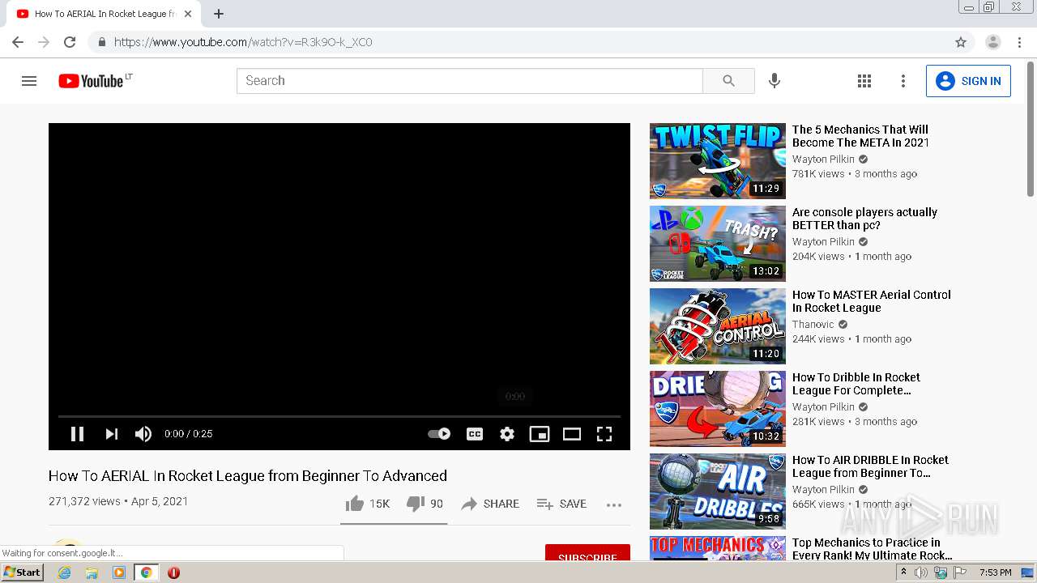Open the AIR DRIBBLES thumbnail video

point(718,492)
